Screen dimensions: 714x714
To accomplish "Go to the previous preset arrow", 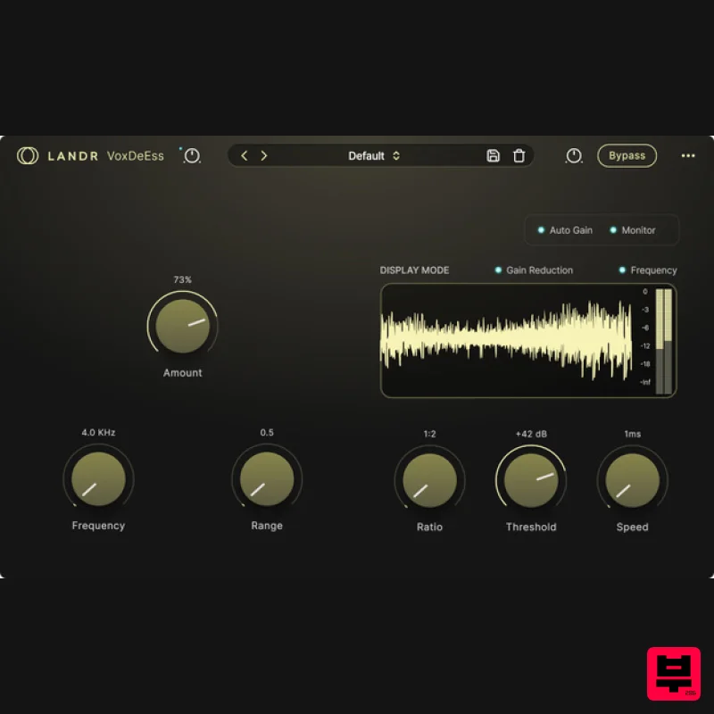I will pos(245,156).
